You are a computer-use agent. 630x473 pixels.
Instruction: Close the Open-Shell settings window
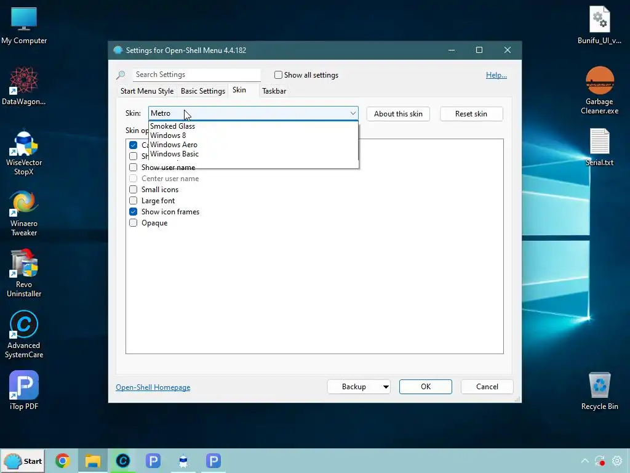508,50
